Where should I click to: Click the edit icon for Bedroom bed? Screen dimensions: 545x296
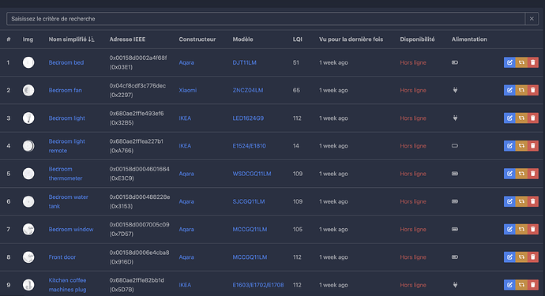pyautogui.click(x=509, y=62)
